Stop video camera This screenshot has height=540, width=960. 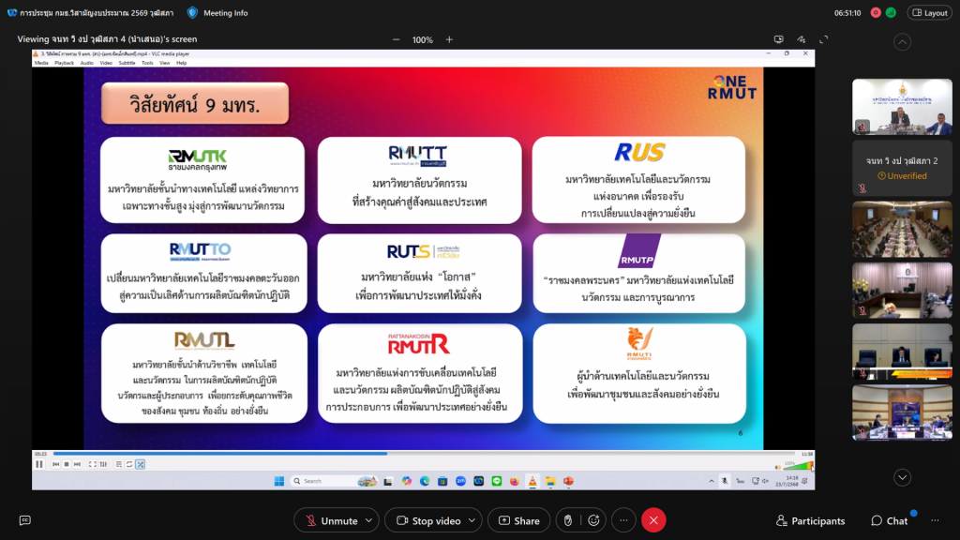pos(427,520)
